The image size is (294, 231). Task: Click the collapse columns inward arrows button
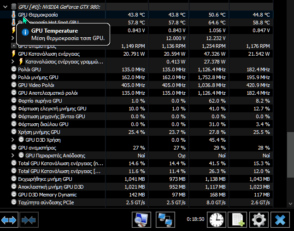pos(29,220)
